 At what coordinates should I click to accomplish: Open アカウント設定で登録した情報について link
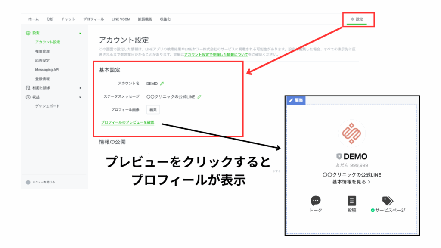216,55
